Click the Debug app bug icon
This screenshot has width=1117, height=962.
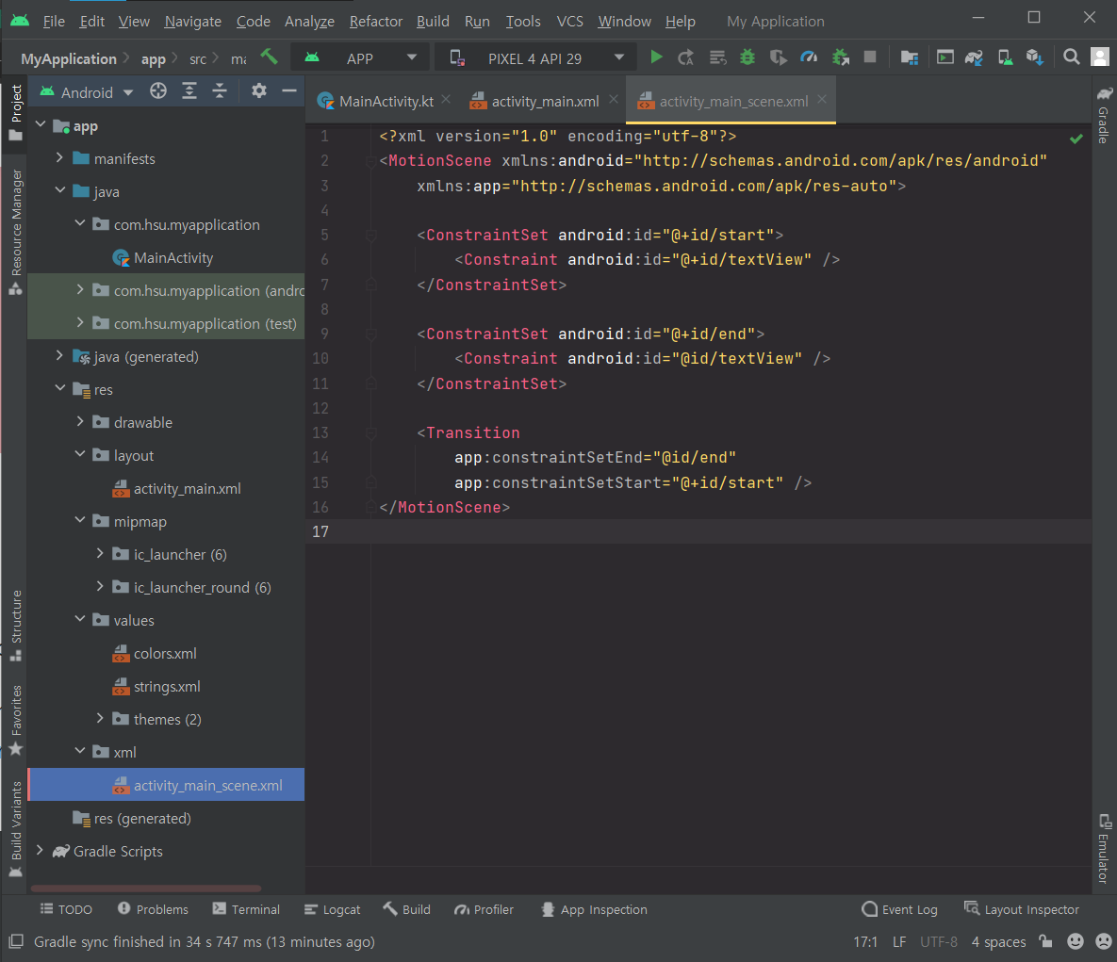click(x=747, y=57)
